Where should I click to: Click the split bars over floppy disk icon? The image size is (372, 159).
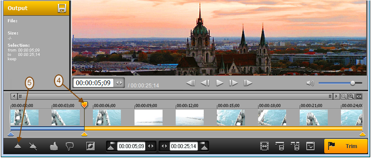pyautogui.click(x=295, y=146)
